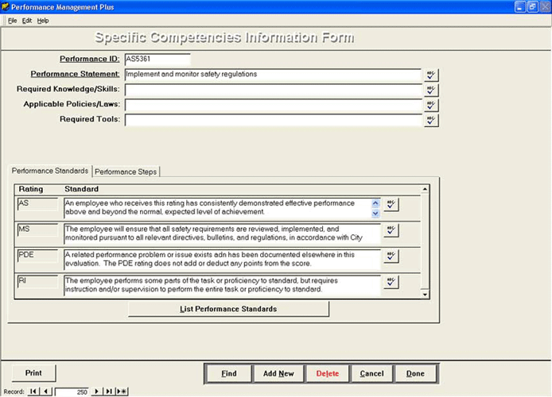Open the File menu
Viewport: 552px width, 397px height.
tap(12, 20)
